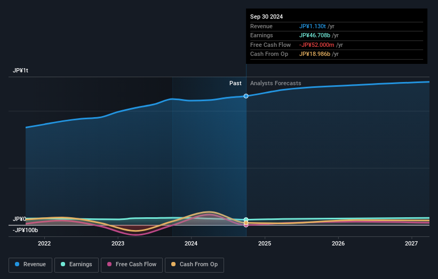Click the orange Cash From Op data point marker

[246, 223]
